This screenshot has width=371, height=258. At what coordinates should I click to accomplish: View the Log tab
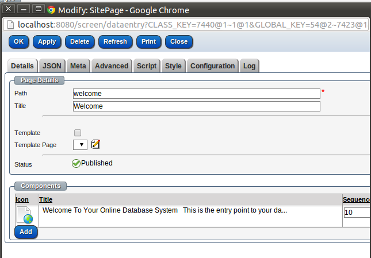coord(249,66)
